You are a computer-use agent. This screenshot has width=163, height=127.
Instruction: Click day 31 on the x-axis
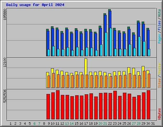153,124
